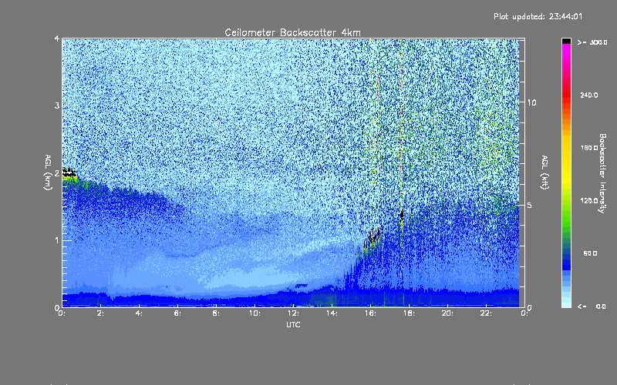Image resolution: width=617 pixels, height=385 pixels.
Task: Click the black top swatch of colorbar
Action: [566, 41]
